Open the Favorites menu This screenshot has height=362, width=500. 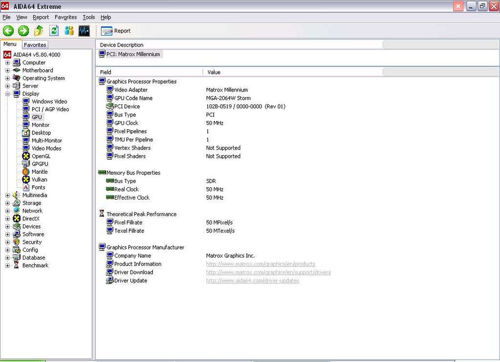[66, 17]
